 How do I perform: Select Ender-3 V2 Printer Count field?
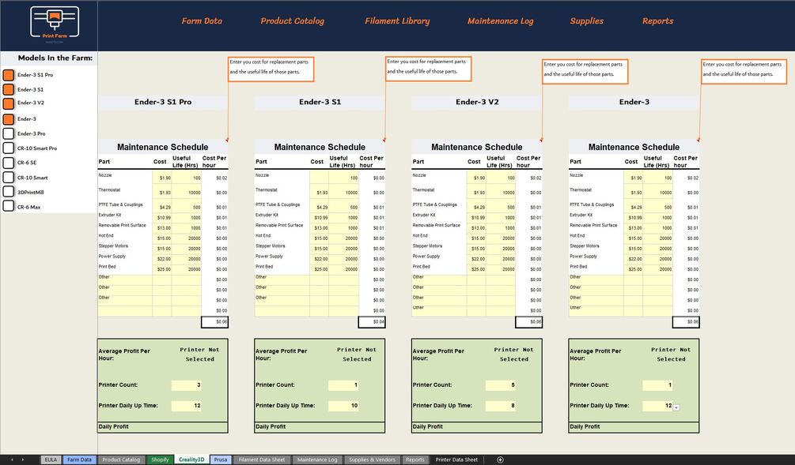[x=501, y=385]
